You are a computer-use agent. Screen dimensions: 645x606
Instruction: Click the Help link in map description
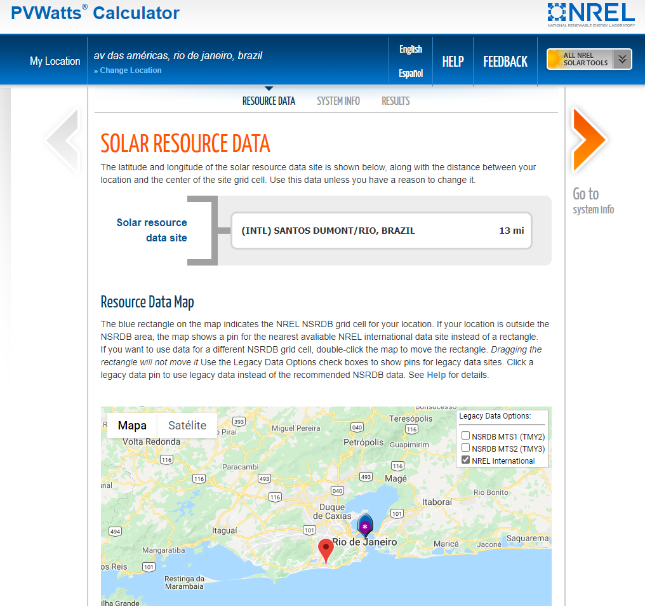(436, 375)
